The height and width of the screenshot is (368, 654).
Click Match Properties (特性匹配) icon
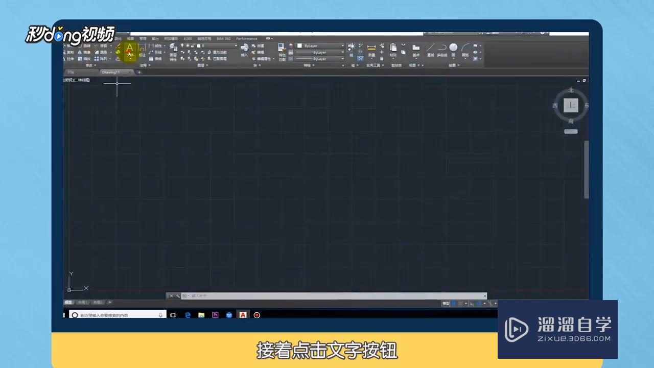click(x=282, y=53)
